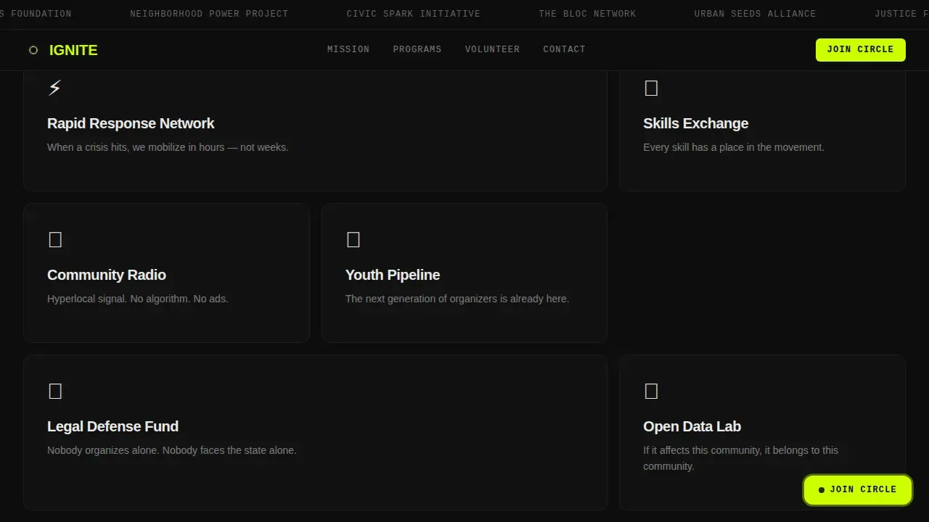Screen dimensions: 929x522
Task: Click the dot in floating Join Circle button
Action: pyautogui.click(x=822, y=490)
